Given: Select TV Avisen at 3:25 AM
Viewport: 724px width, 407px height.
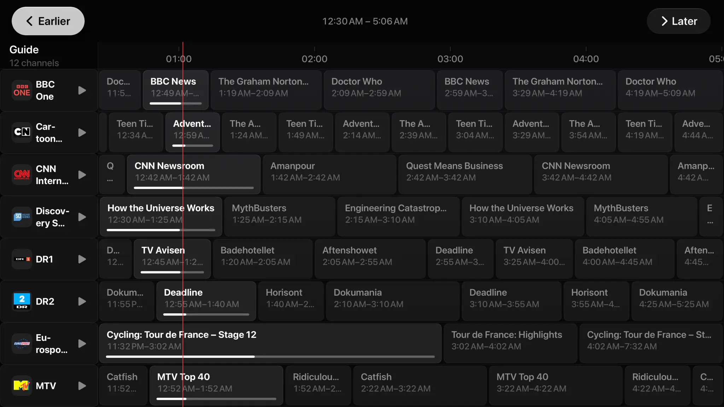Looking at the screenshot, I should click(x=534, y=259).
